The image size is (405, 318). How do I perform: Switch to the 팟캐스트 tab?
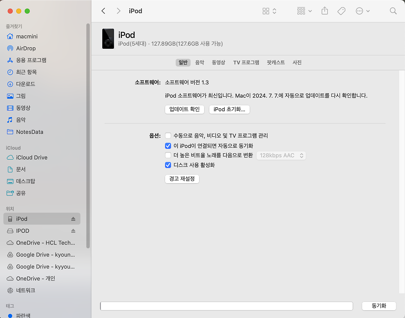pyautogui.click(x=276, y=63)
